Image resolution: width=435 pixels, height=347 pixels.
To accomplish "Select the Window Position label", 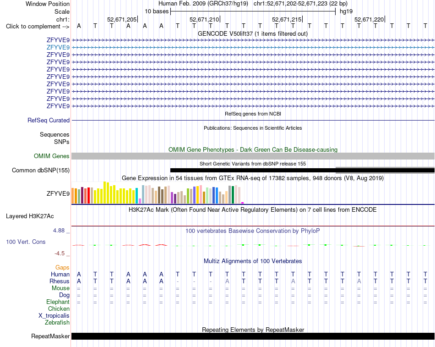I will [x=48, y=4].
